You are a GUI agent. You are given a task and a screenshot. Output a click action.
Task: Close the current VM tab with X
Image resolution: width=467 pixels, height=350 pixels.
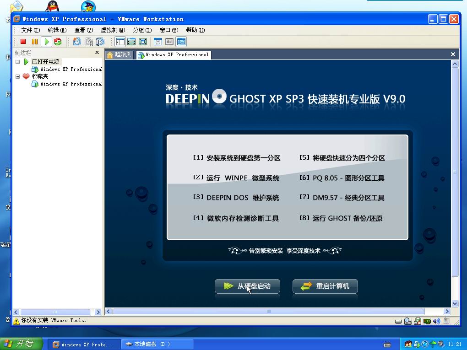pyautogui.click(x=453, y=54)
